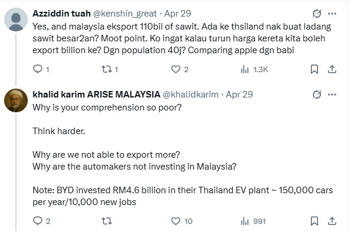Open Azziddin tuah's default avatar
This screenshot has width=351, height=231.
16,19
